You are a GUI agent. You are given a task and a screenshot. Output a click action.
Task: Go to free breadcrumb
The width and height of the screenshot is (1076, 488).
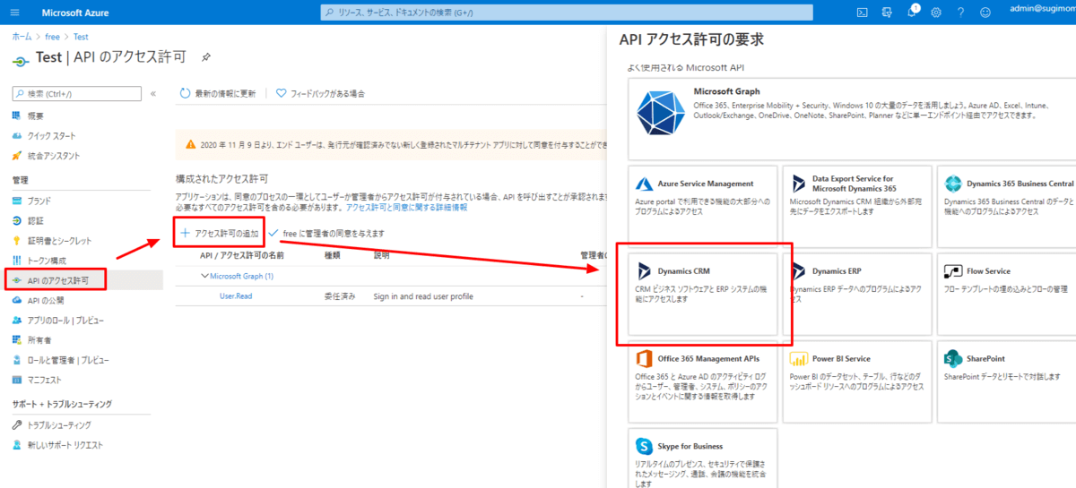[x=52, y=37]
